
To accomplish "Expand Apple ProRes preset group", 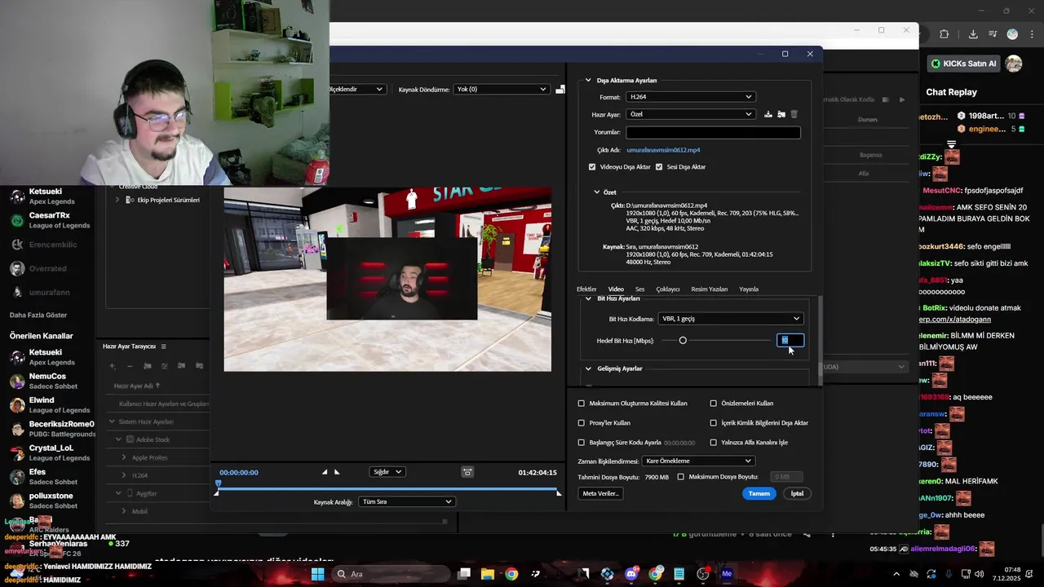I will pyautogui.click(x=124, y=458).
